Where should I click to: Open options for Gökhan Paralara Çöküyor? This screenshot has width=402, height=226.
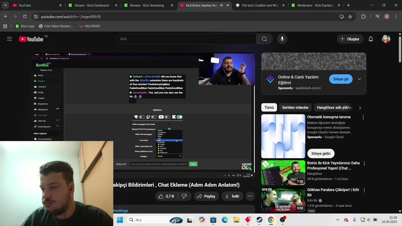(364, 190)
